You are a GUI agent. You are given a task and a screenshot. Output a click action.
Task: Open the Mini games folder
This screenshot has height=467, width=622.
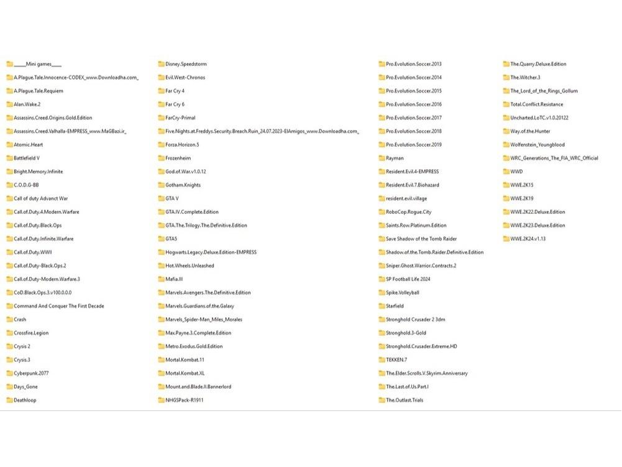tap(37, 64)
